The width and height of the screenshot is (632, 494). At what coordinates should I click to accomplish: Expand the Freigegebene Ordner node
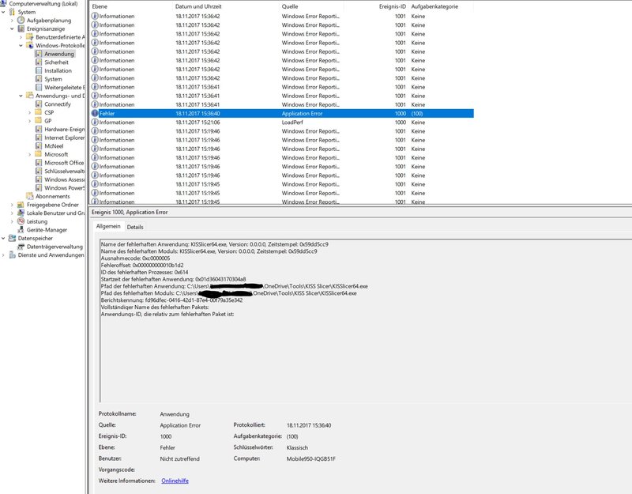click(x=12, y=205)
